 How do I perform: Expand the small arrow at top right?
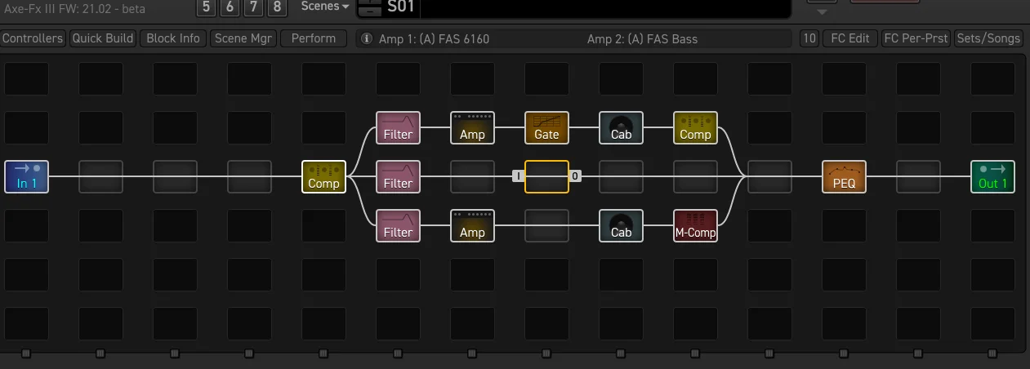[x=823, y=11]
